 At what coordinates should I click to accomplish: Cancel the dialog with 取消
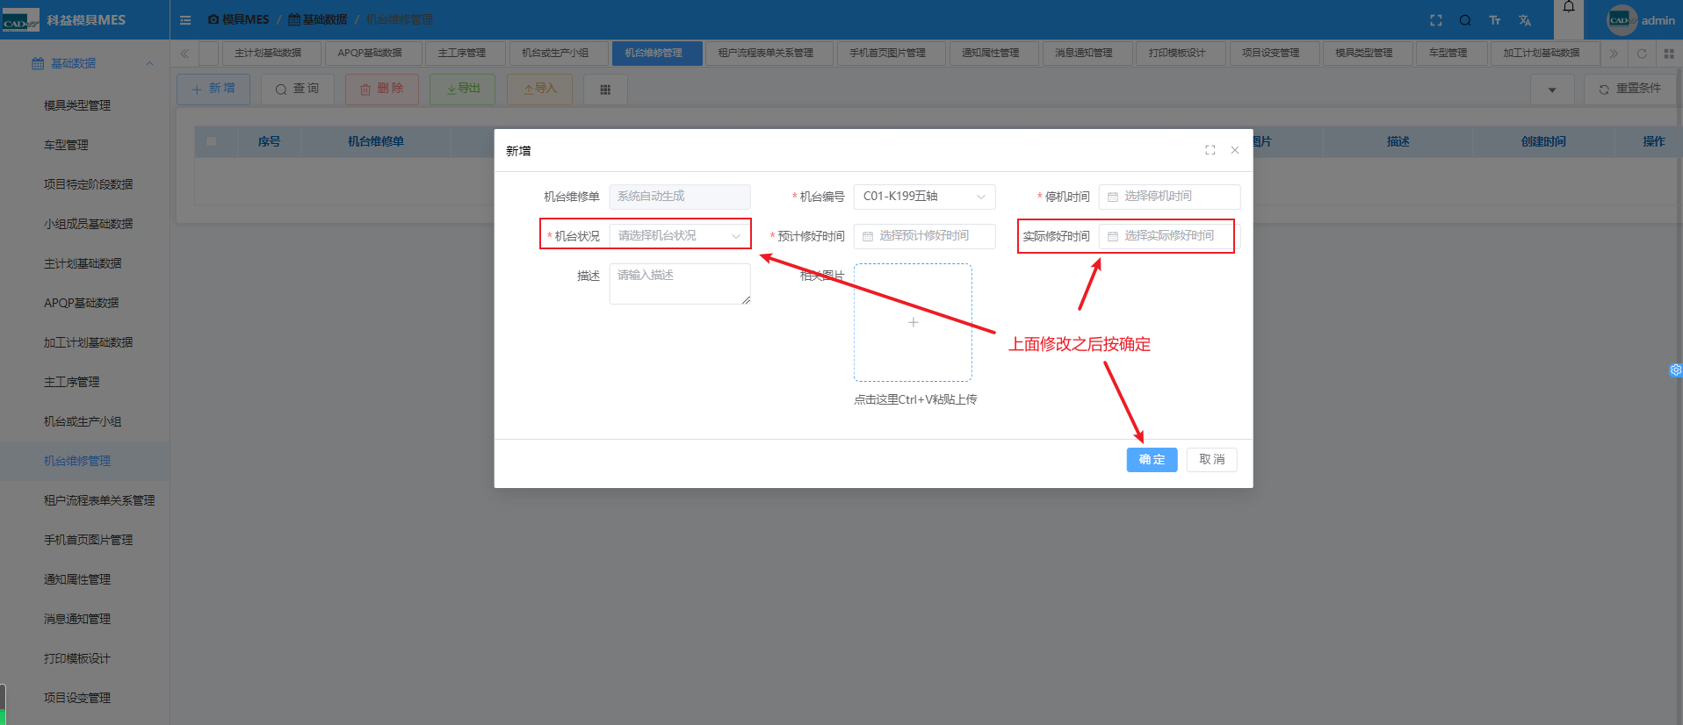(1211, 460)
